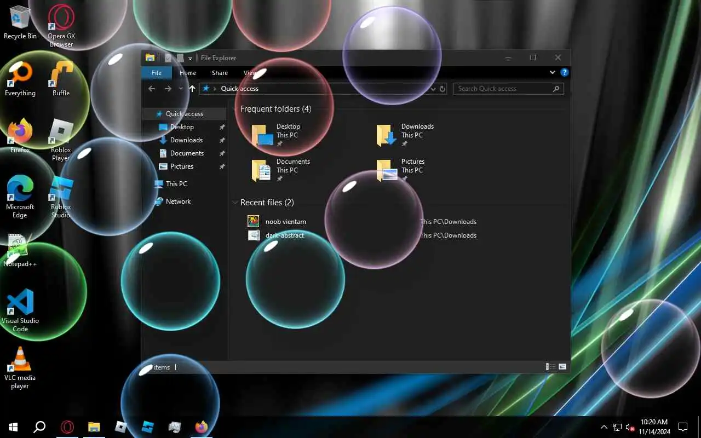Viewport: 701px width, 438px height.
Task: Select the Pictures frequent folder tile
Action: [x=401, y=170]
